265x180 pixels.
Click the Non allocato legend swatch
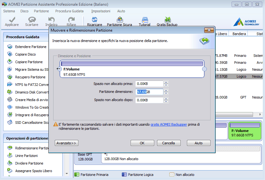point(172,175)
